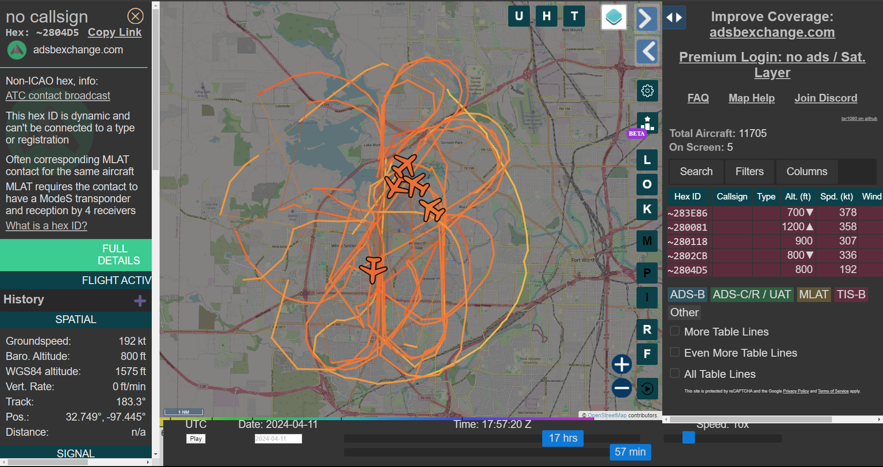Open map settings gear icon

pos(647,91)
